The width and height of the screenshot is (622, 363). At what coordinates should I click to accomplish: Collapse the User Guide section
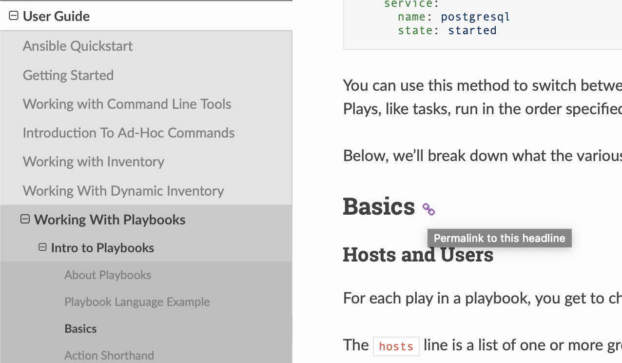(13, 15)
